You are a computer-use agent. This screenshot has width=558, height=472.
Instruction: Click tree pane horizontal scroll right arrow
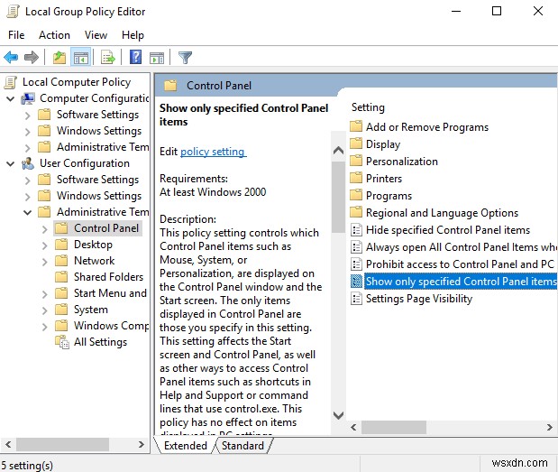[142, 444]
